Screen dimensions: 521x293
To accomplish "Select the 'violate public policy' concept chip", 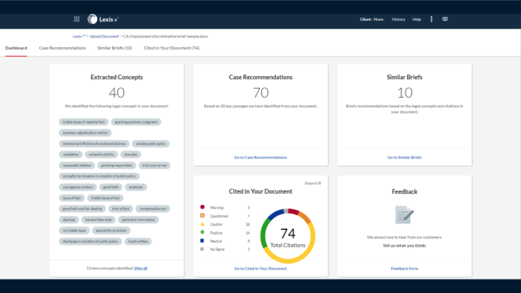I will click(x=151, y=143).
